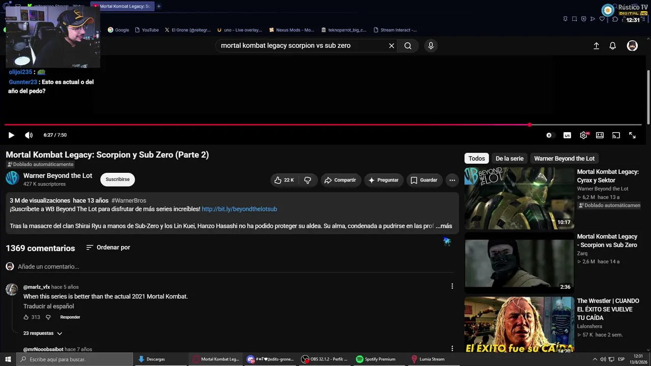Select the Todos filter chip
Viewport: 651px width, 366px height.
pyautogui.click(x=477, y=159)
